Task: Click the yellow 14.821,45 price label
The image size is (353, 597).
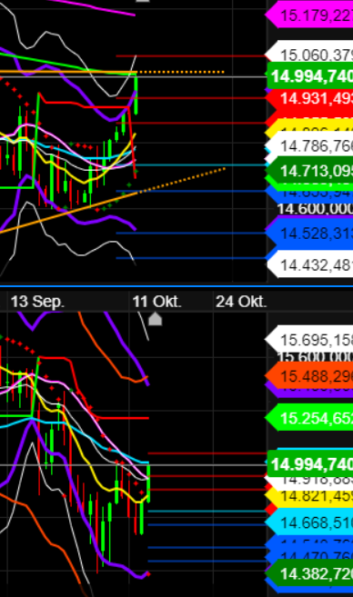Action: [x=309, y=496]
